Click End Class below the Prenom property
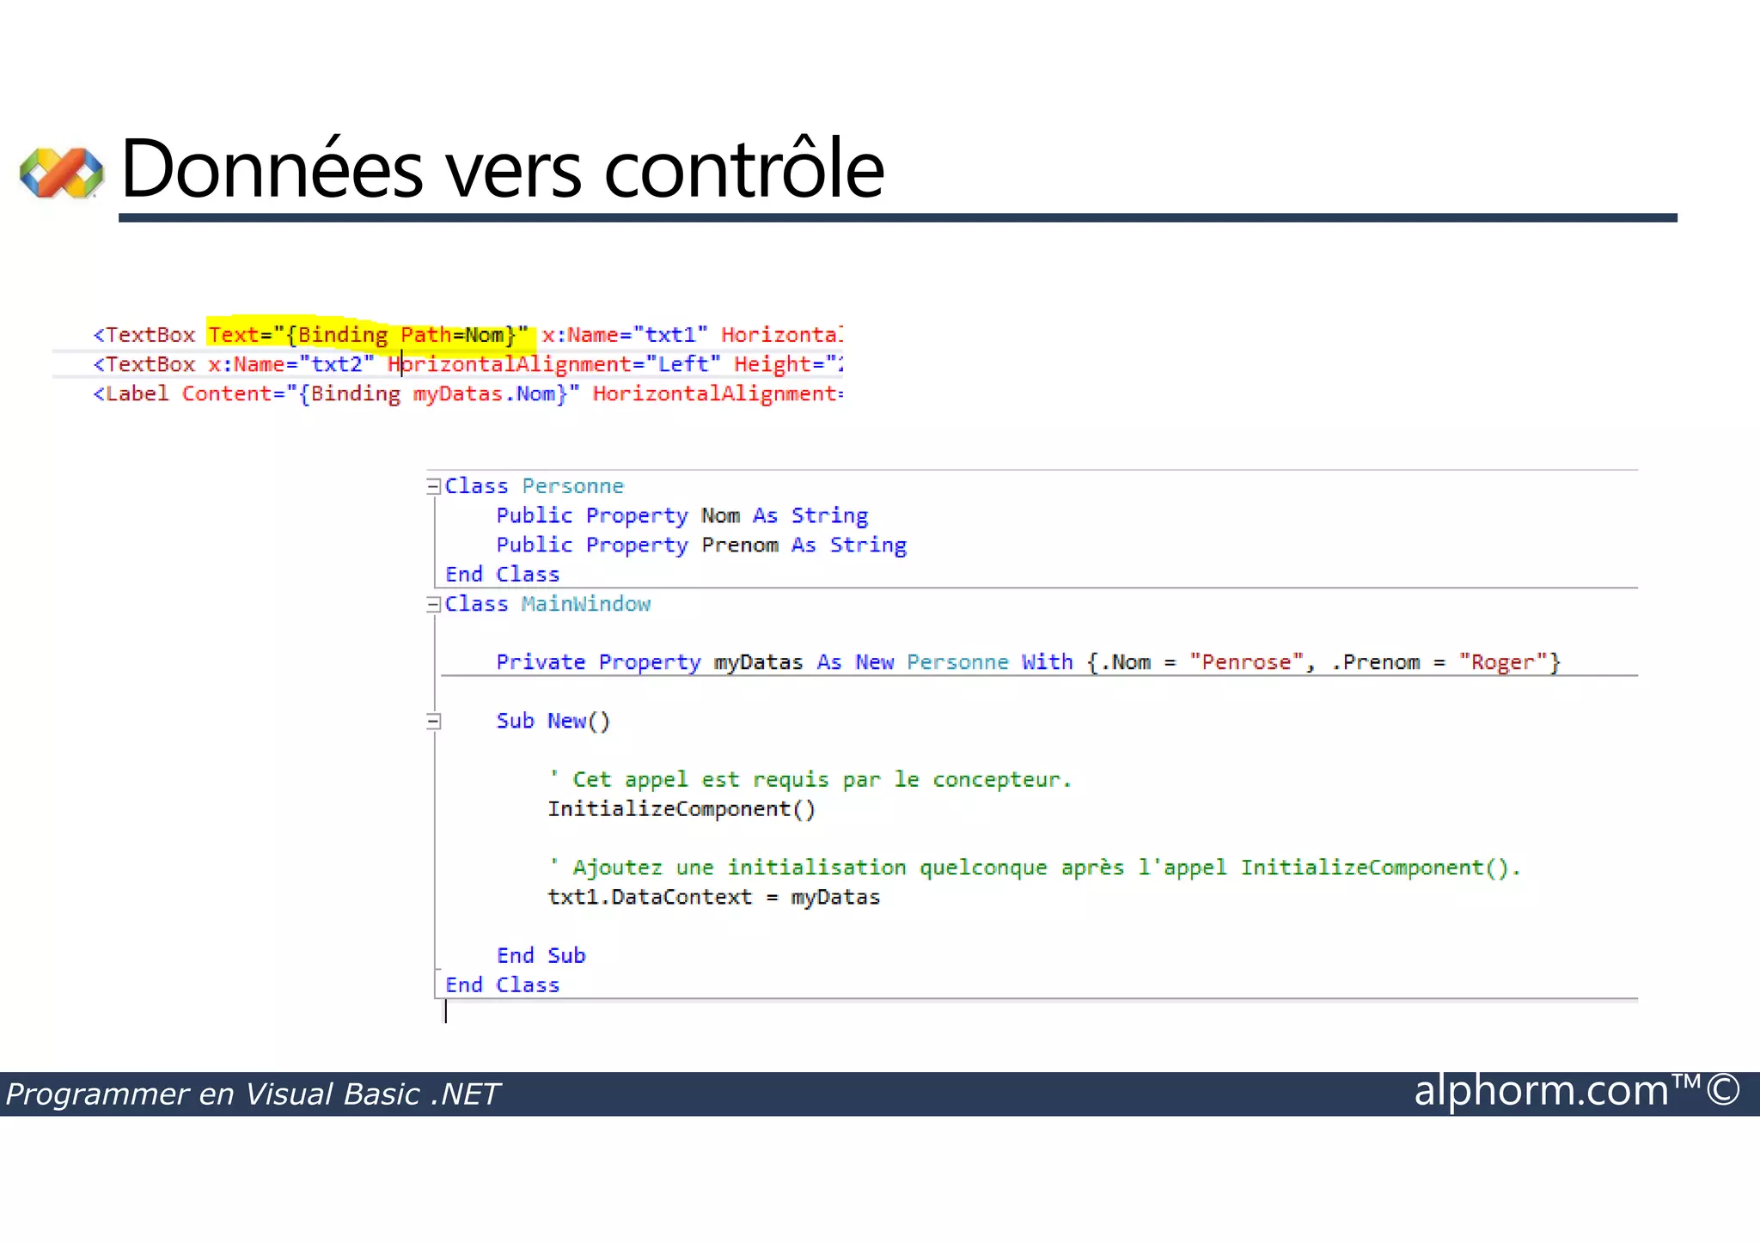 tap(503, 574)
